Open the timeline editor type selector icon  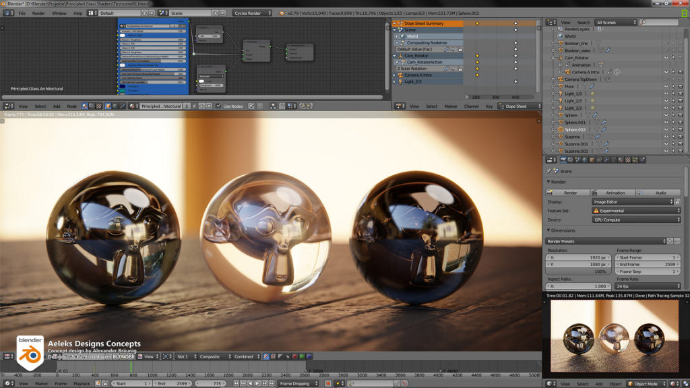[x=8, y=383]
